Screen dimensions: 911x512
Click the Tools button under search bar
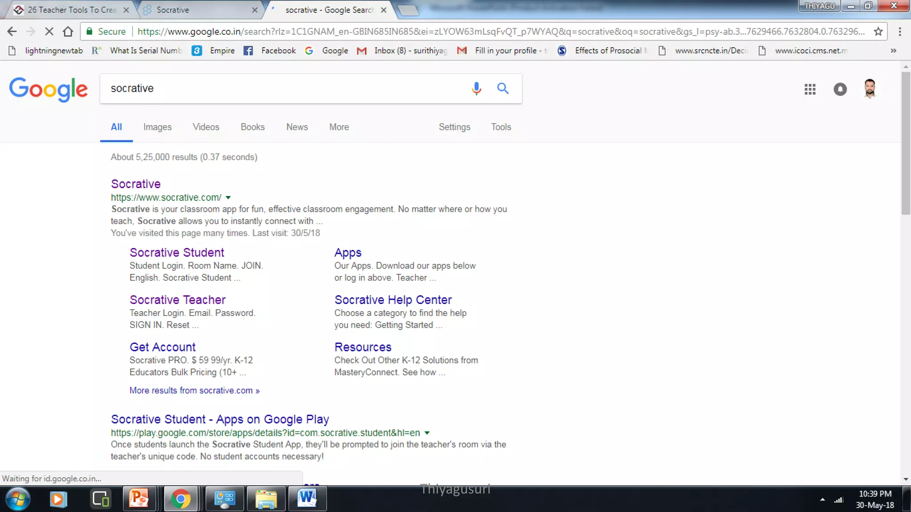[x=501, y=127]
